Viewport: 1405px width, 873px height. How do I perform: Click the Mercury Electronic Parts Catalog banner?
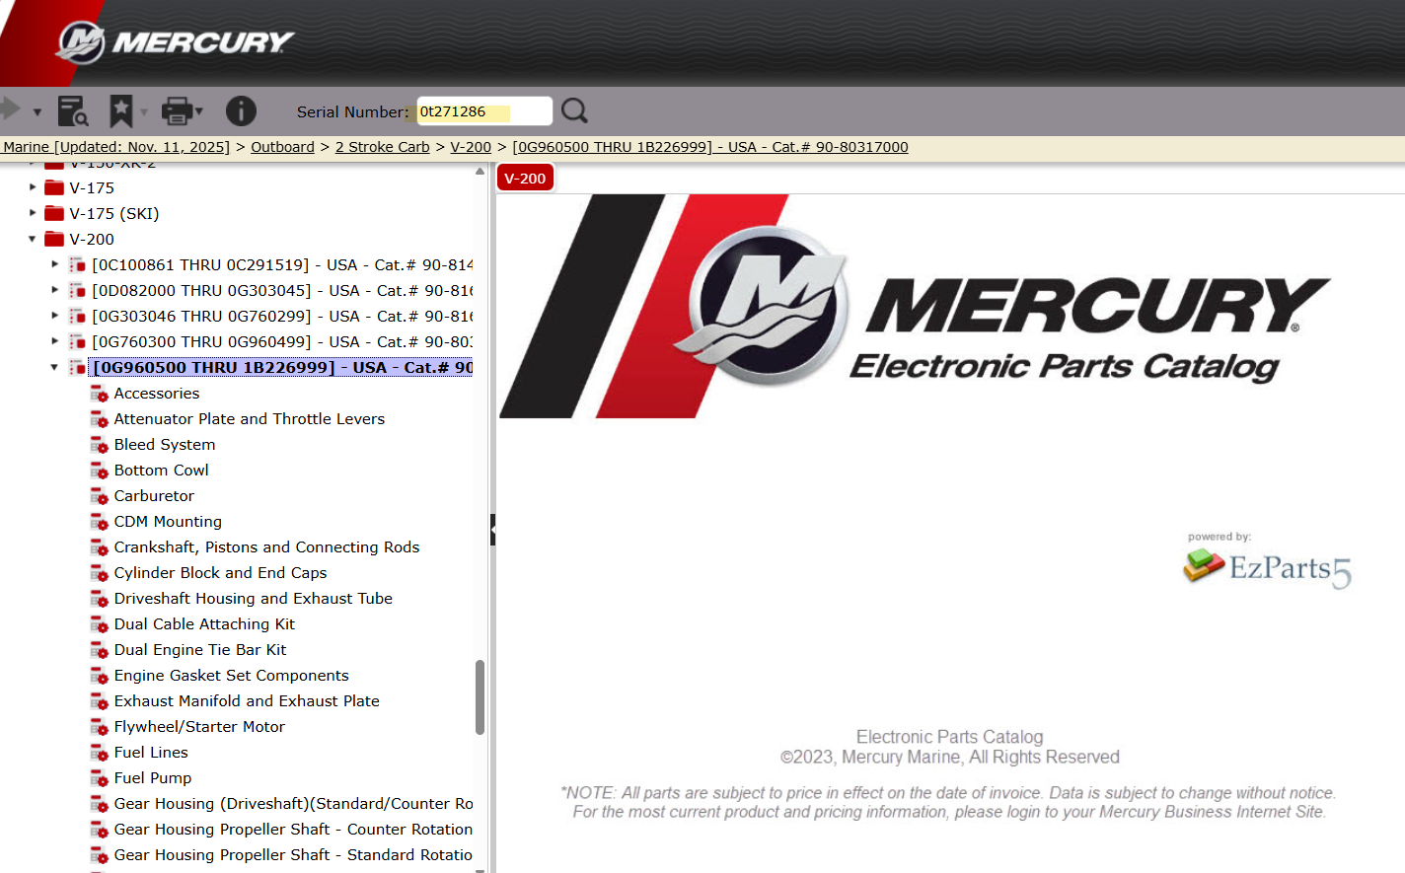[x=916, y=306]
